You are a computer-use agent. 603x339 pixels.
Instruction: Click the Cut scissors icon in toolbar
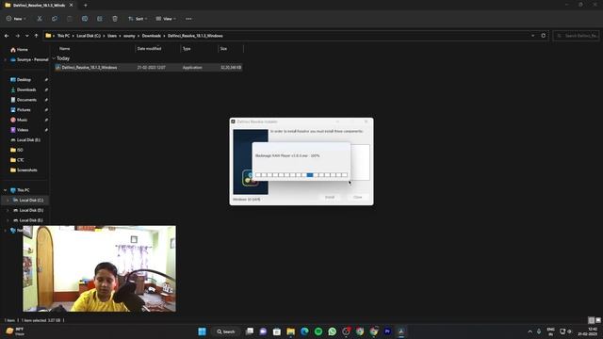[x=40, y=19]
